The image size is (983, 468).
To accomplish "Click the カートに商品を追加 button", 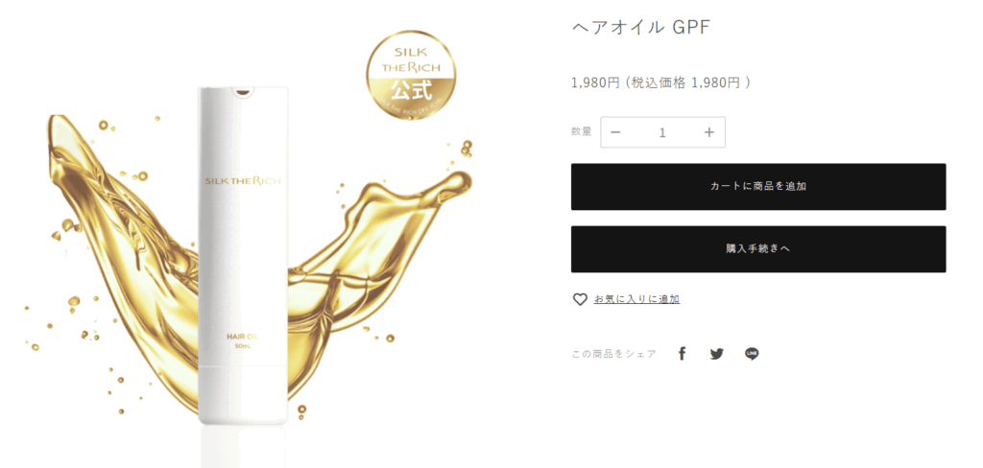I will tap(758, 187).
